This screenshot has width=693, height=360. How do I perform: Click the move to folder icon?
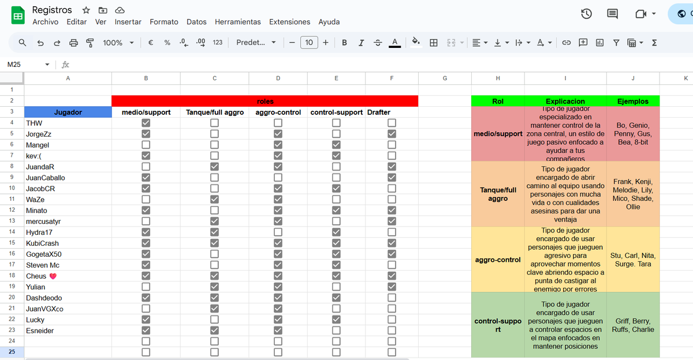[x=103, y=10]
